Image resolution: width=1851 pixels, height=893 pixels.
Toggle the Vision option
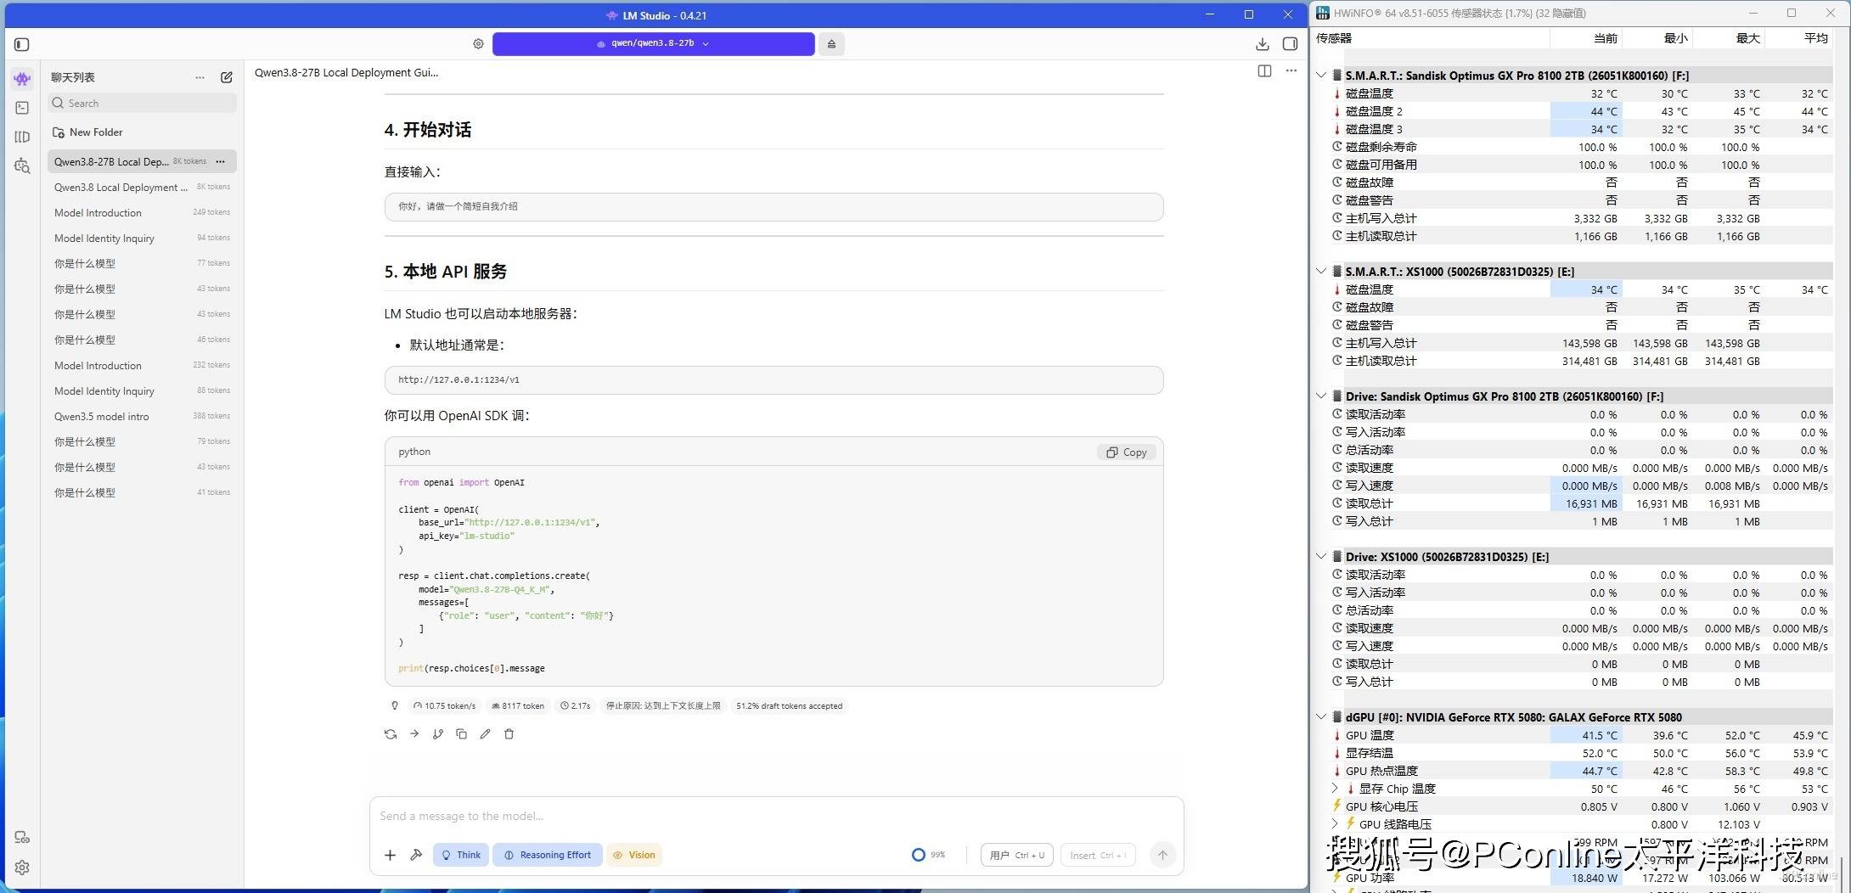[634, 855]
